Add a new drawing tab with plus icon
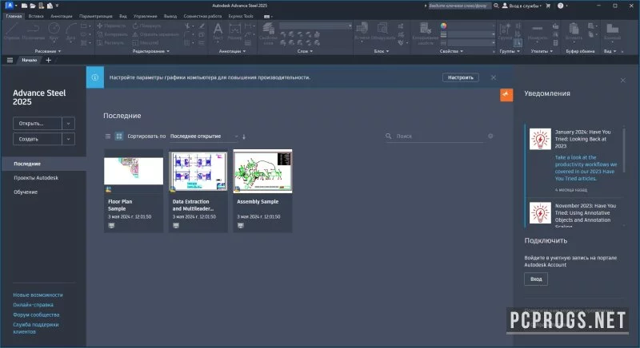 [48, 60]
